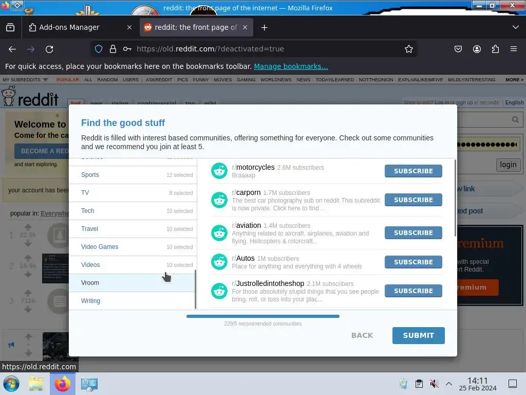Open the MY SUBREDDITS dropdown
The height and width of the screenshot is (395, 526).
click(25, 80)
